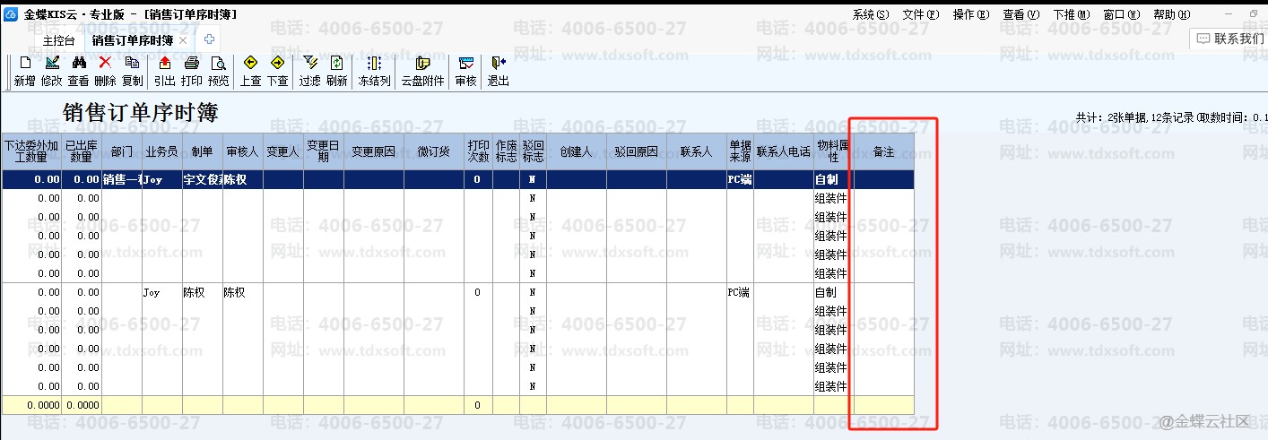Open the 过滤 (Filter) tool

tap(310, 63)
